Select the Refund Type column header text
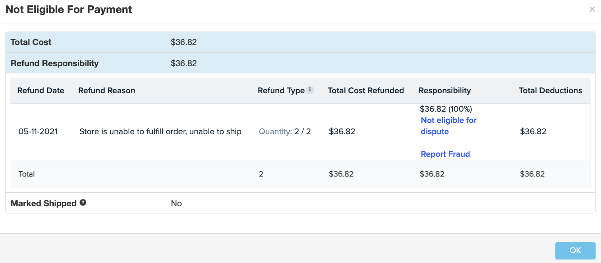Image resolution: width=601 pixels, height=263 pixels. pos(281,91)
